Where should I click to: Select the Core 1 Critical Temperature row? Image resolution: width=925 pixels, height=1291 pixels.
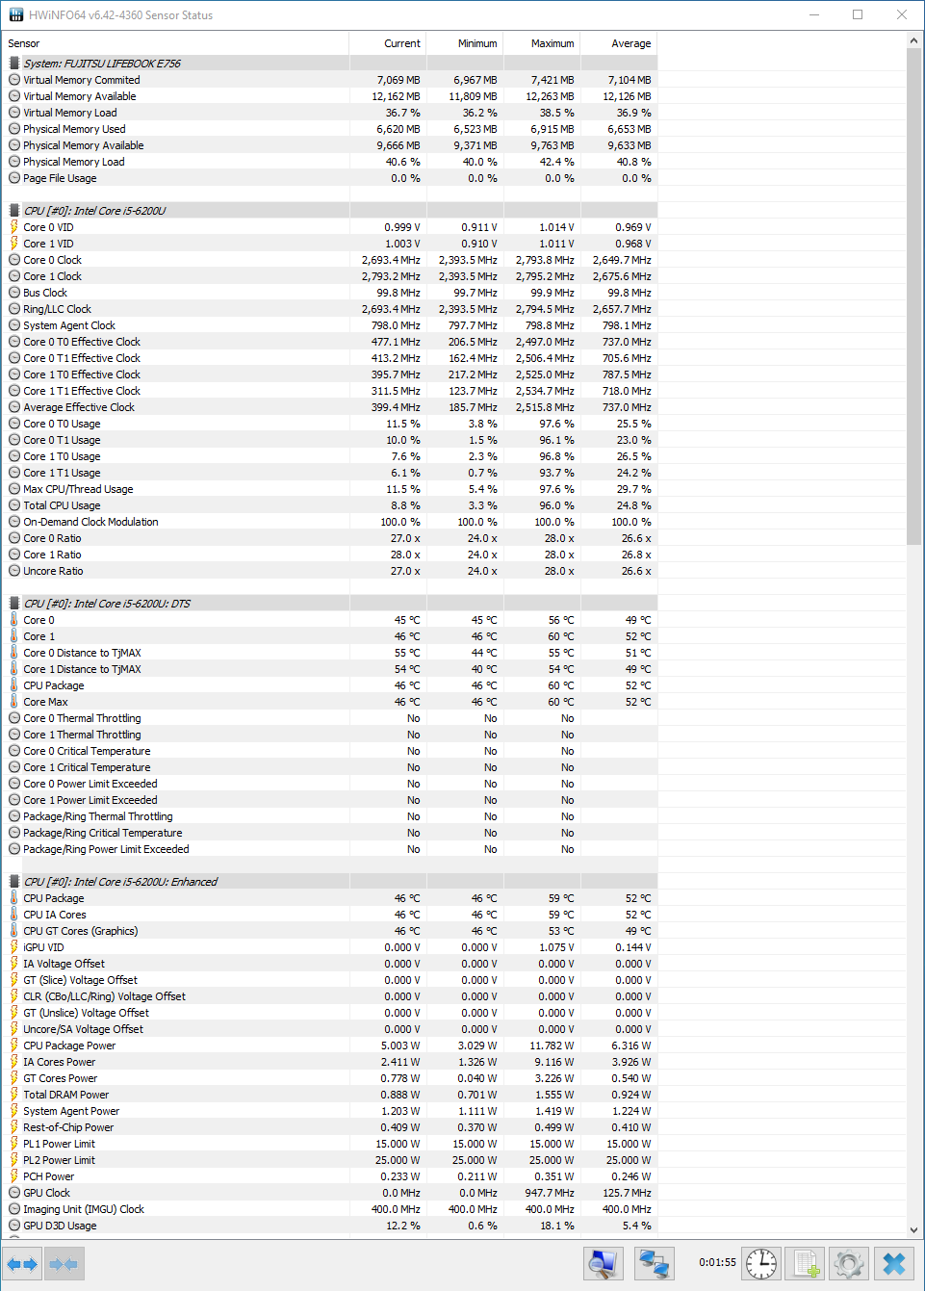[329, 767]
